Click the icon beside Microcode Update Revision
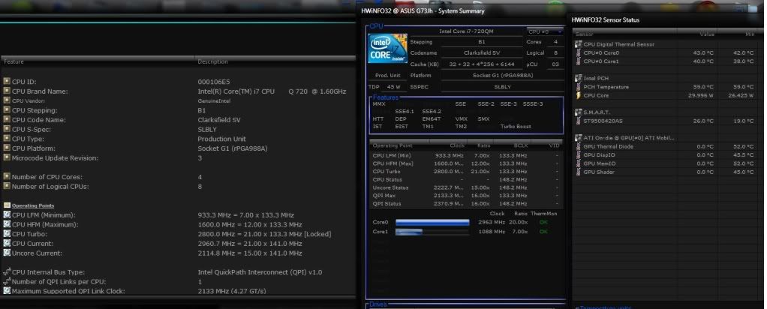This screenshot has width=767, height=309. [7, 157]
